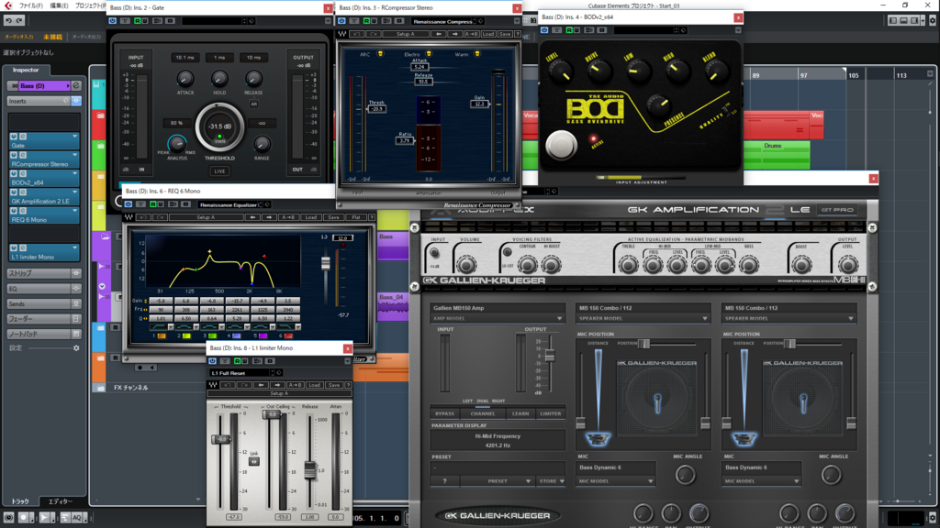This screenshot has height=528, width=940.
Task: Bypass the REQ 6 Mono plugin window
Action: [x=129, y=204]
